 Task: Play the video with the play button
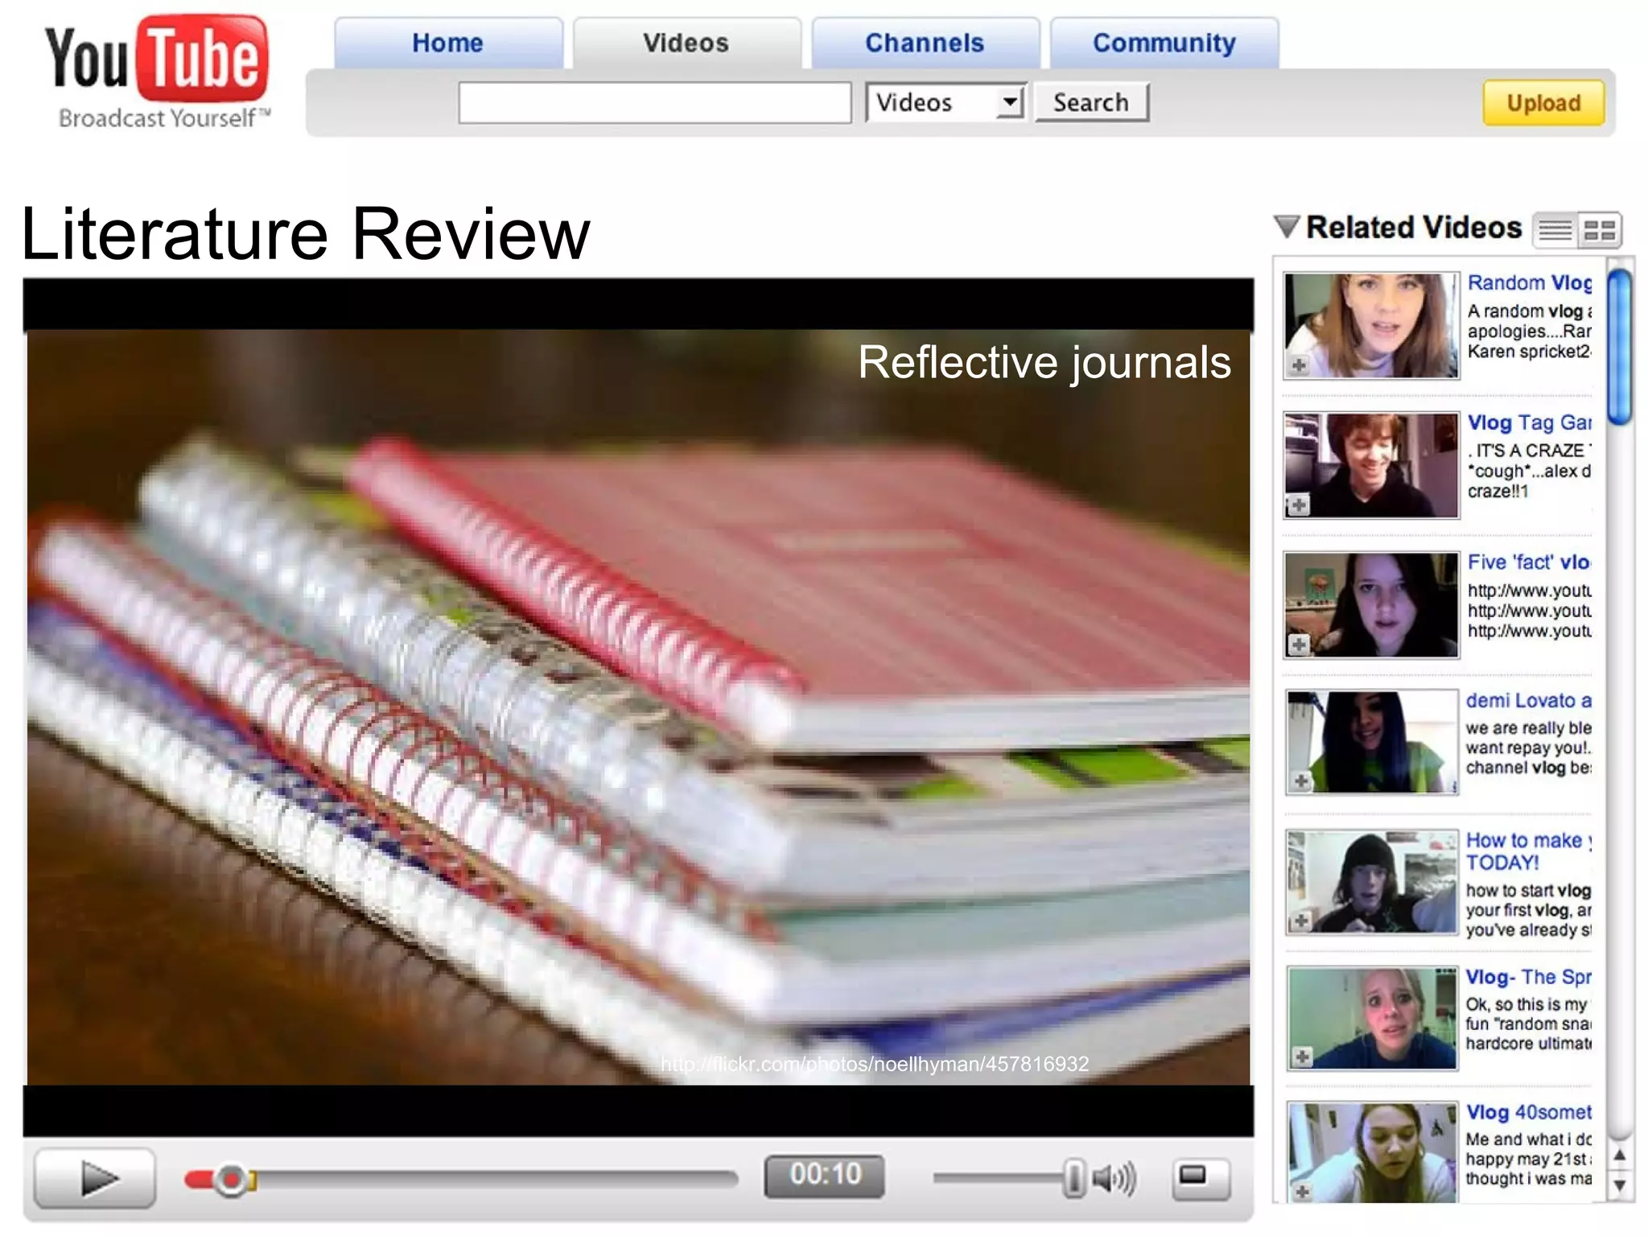tap(95, 1179)
